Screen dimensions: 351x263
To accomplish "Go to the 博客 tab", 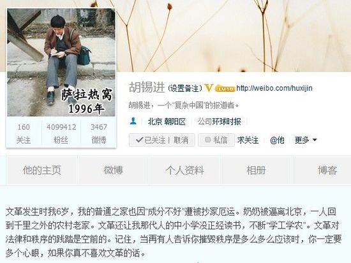I will point(327,170).
